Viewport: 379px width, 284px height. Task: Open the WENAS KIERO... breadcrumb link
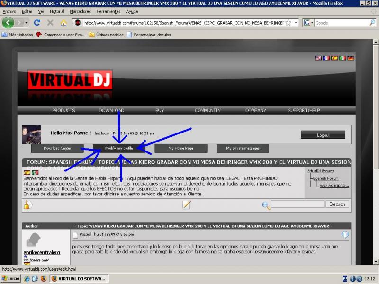click(x=334, y=186)
